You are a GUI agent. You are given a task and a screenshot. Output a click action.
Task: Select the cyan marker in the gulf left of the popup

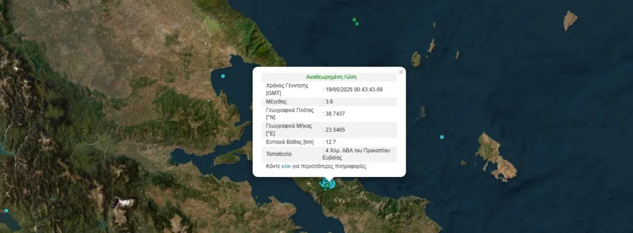(223, 76)
